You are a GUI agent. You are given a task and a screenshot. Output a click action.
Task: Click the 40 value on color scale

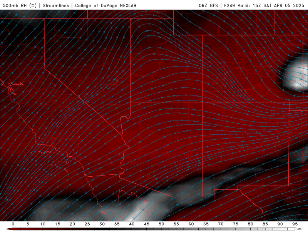[x=132, y=224]
